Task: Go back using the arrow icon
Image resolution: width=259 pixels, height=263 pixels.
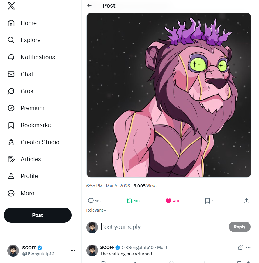Action: [x=89, y=5]
